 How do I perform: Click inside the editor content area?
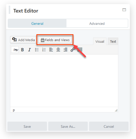point(64,80)
